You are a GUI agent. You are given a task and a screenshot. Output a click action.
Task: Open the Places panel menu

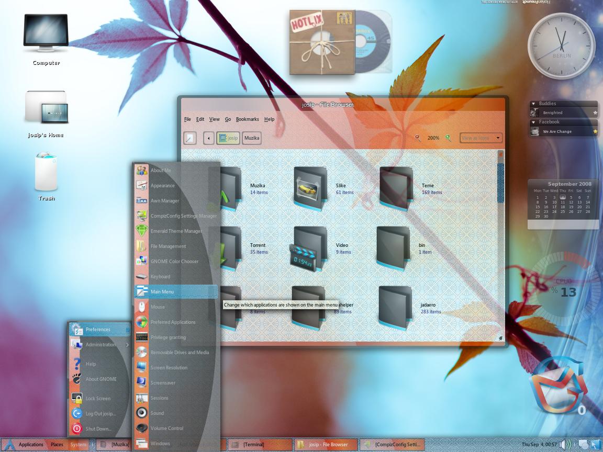57,445
